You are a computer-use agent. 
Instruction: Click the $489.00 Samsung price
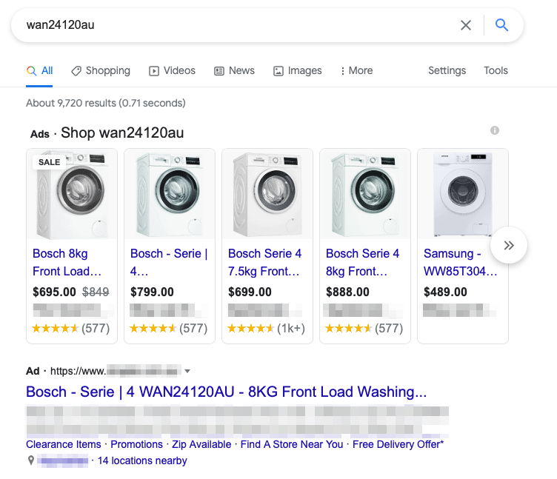[445, 292]
